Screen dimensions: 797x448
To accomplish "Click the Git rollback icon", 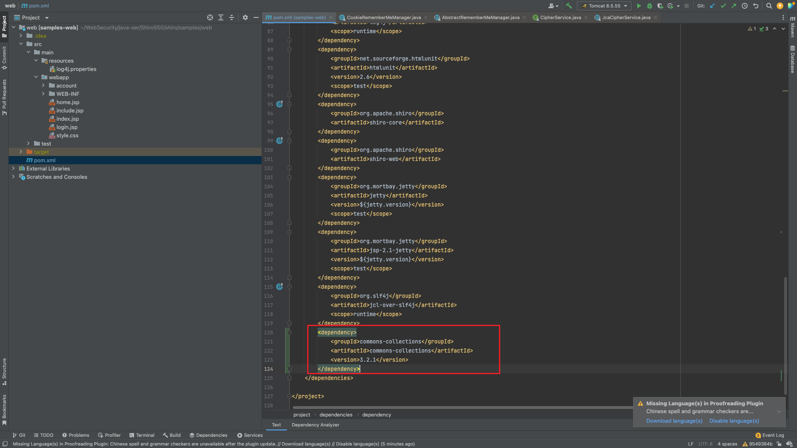I will tap(755, 6).
